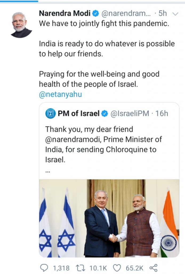View the handshake photo in quoted tweet
The height and width of the screenshot is (274, 185).
click(109, 218)
